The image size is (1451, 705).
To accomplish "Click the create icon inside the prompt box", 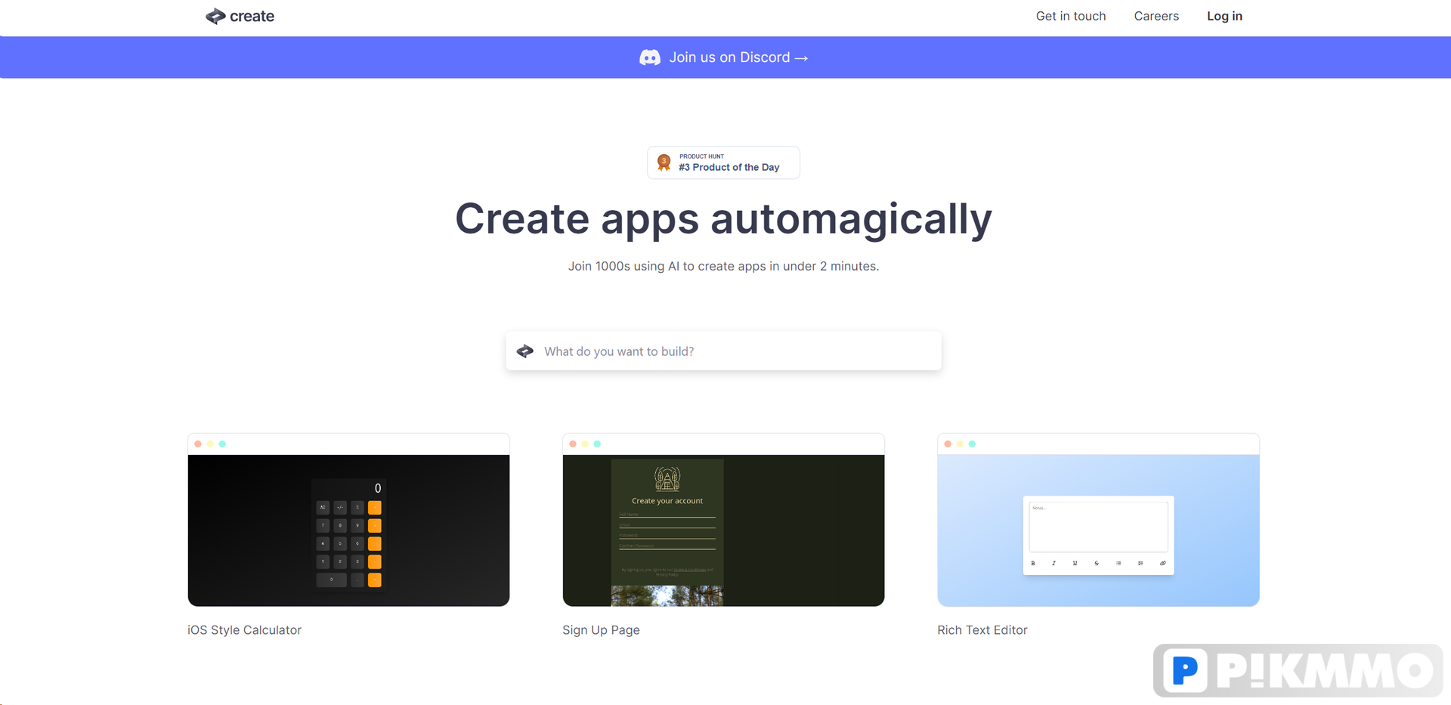I will (525, 351).
